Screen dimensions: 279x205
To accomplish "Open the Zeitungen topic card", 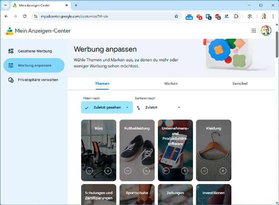I will 175,194.
